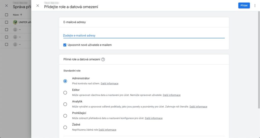Image resolution: width=260 pixels, height=138 pixels.
Task: Click the help icon beside Přímé role
Action: click(103, 59)
